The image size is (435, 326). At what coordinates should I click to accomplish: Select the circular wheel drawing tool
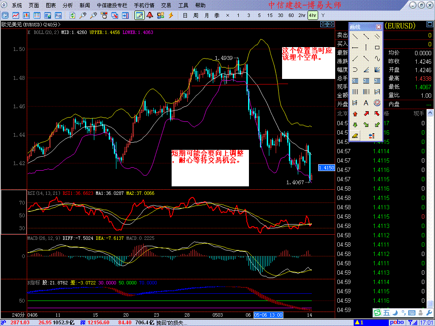pyautogui.click(x=377, y=103)
